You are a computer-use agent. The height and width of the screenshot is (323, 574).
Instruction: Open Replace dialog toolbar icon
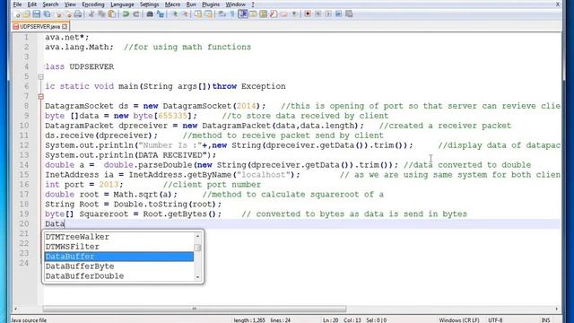(x=161, y=14)
